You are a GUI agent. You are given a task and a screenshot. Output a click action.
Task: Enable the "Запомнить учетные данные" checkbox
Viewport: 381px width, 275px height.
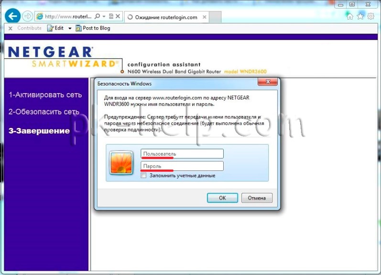pyautogui.click(x=143, y=176)
